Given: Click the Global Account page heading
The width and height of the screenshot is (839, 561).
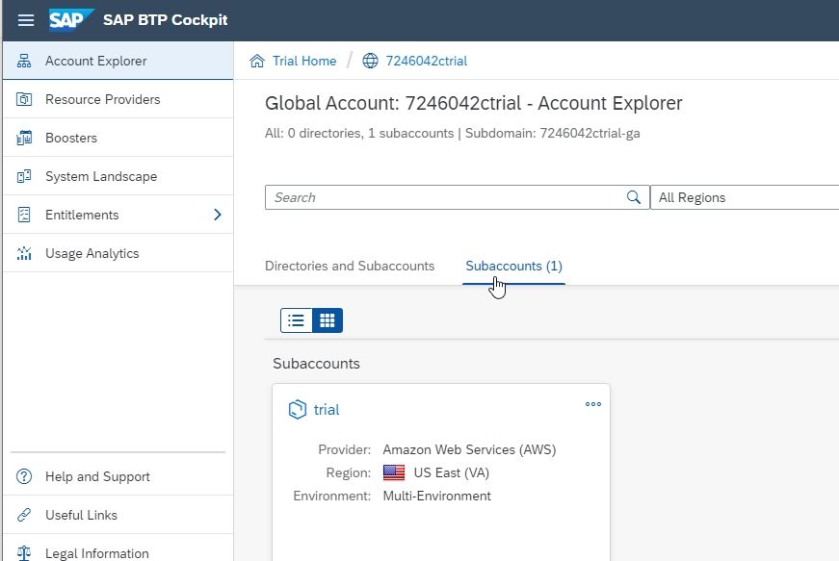Looking at the screenshot, I should (474, 103).
